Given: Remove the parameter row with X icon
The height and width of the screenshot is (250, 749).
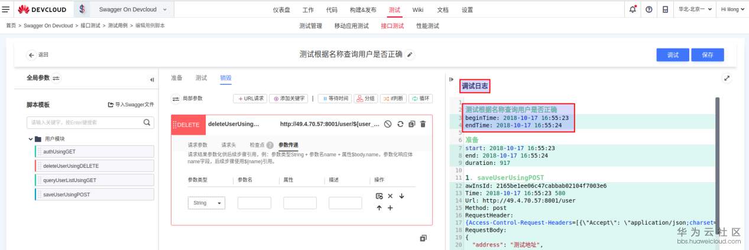Looking at the screenshot, I should [x=390, y=196].
